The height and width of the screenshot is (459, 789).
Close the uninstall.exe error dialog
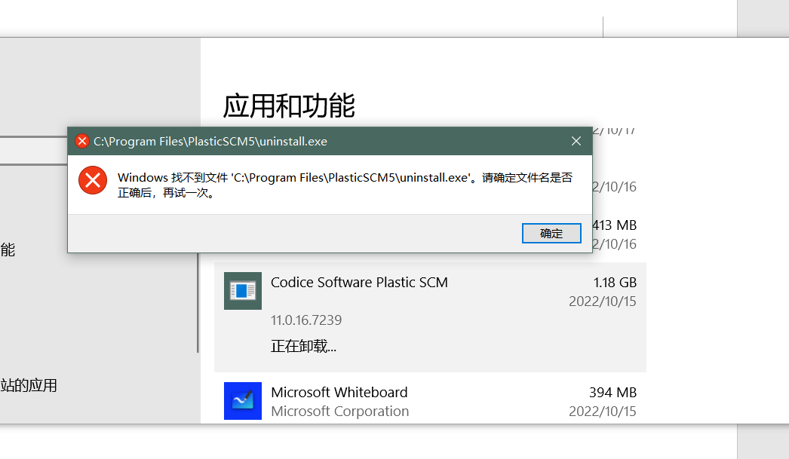click(576, 141)
